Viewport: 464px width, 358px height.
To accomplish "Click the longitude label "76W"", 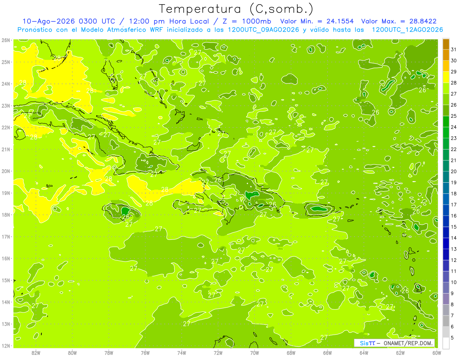I will pyautogui.click(x=145, y=353).
